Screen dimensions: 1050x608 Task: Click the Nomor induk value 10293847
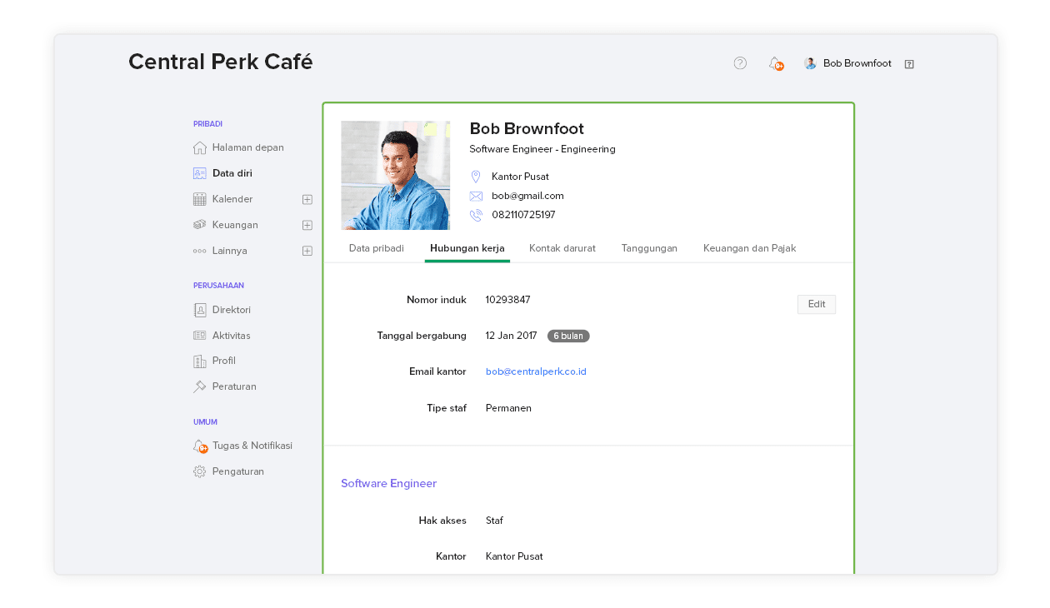pos(508,300)
